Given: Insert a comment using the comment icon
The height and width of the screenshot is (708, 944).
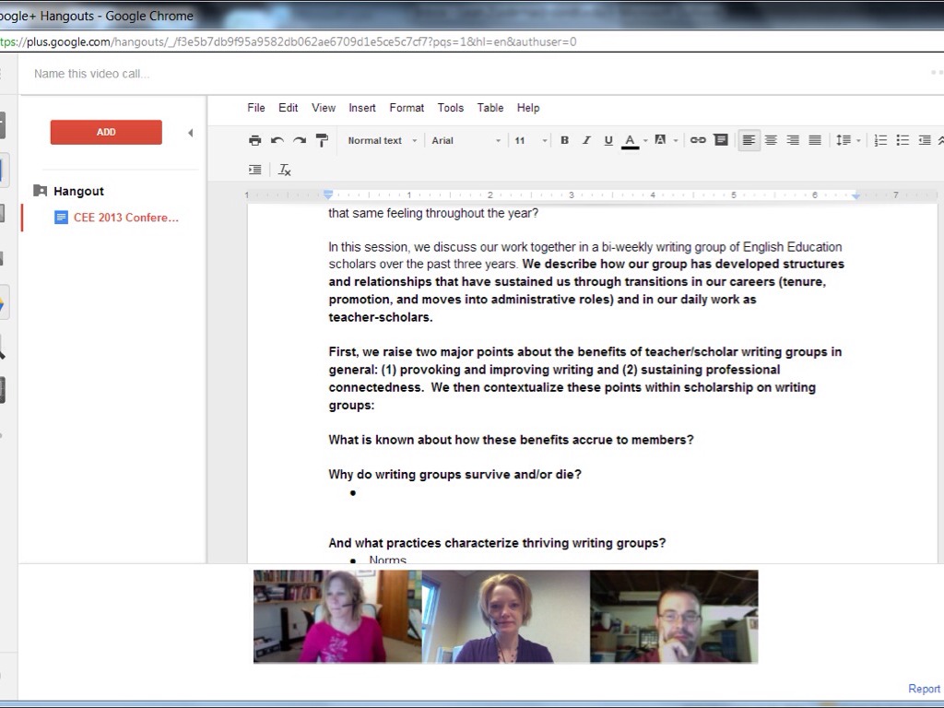Looking at the screenshot, I should pyautogui.click(x=721, y=140).
